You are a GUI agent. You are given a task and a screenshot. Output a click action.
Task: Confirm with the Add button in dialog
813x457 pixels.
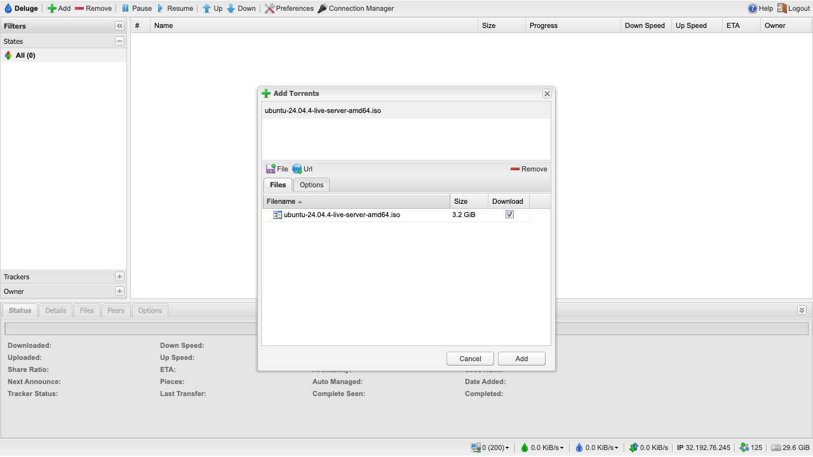[x=521, y=359]
